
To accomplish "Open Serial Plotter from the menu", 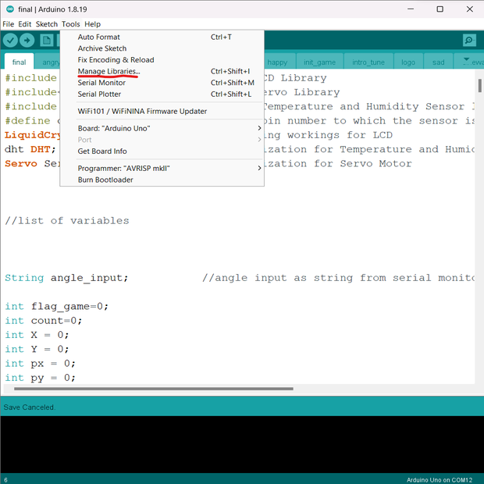I will pos(99,94).
